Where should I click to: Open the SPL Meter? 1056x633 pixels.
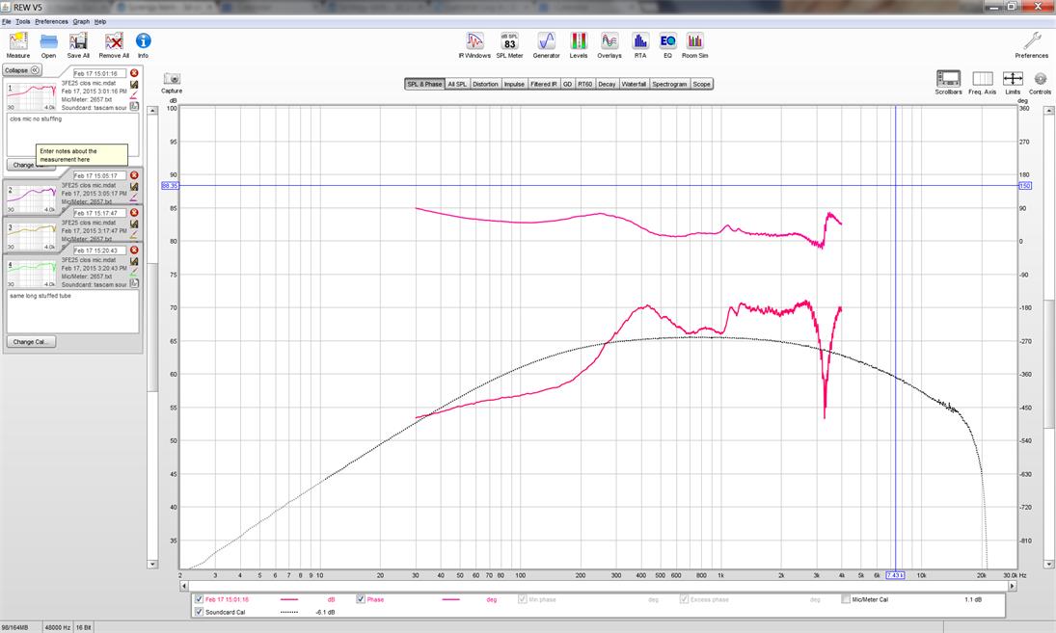[x=510, y=45]
